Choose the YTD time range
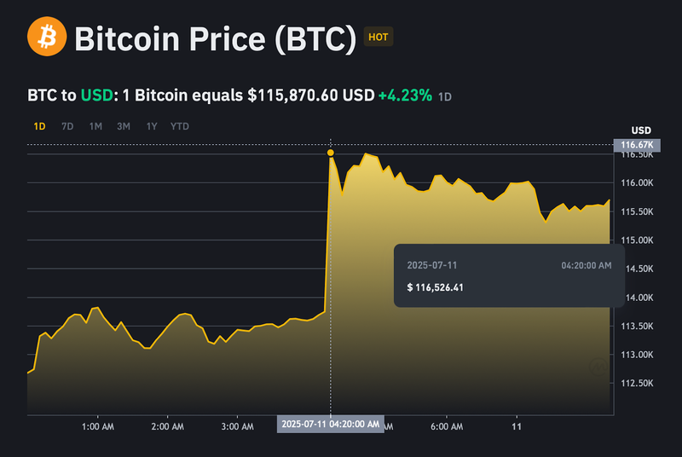This screenshot has width=682, height=457. (x=180, y=126)
